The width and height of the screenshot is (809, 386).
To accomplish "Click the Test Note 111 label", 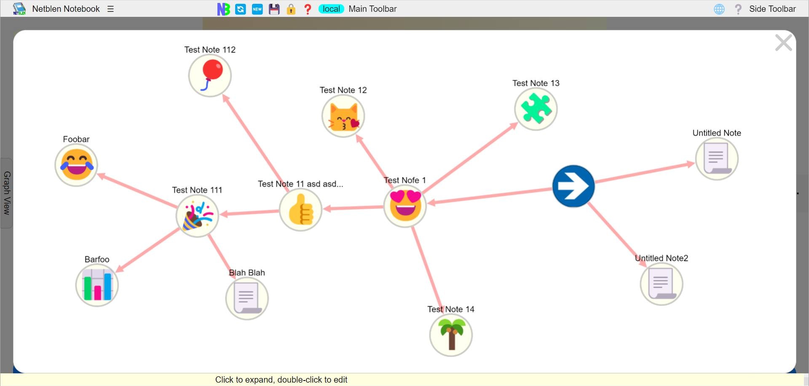I will tap(197, 190).
